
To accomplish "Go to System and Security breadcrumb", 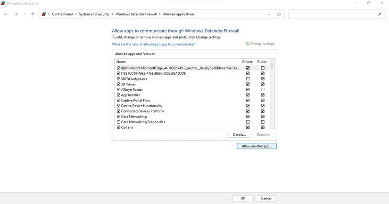I will pyautogui.click(x=94, y=14).
